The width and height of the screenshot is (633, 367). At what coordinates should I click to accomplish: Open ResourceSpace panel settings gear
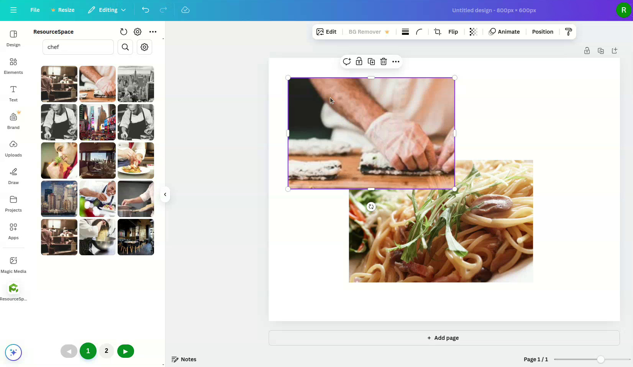(x=138, y=32)
